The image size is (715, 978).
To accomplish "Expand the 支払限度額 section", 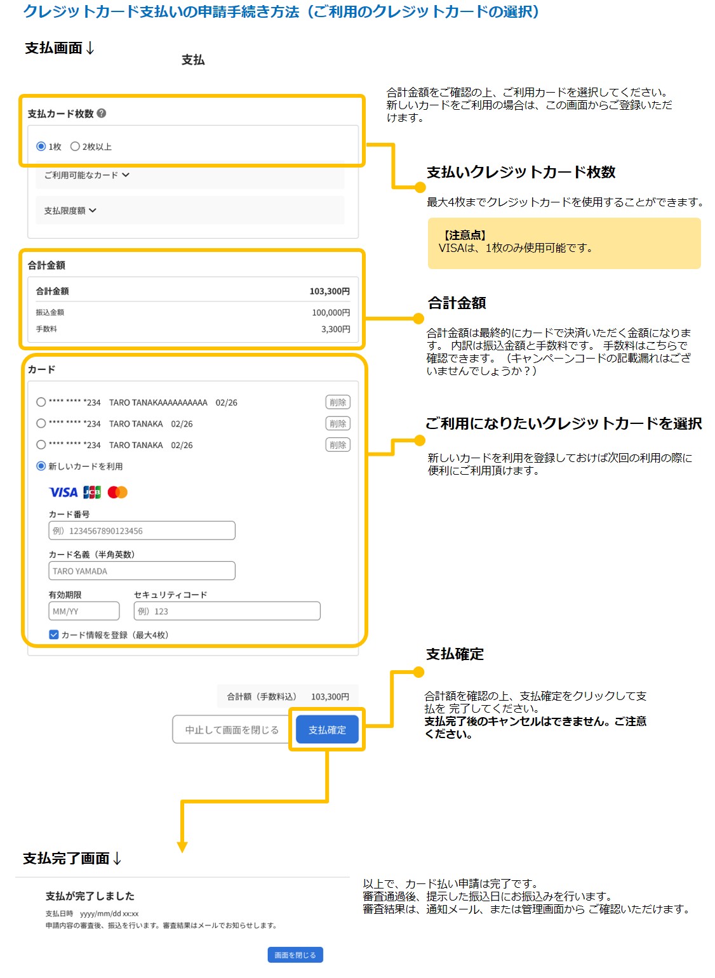I will click(x=70, y=211).
